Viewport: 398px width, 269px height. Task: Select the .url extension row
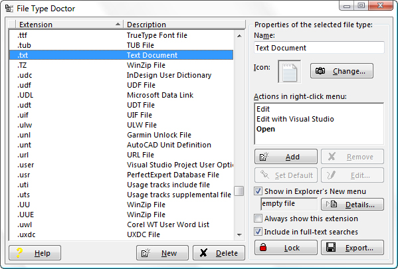pyautogui.click(x=121, y=155)
